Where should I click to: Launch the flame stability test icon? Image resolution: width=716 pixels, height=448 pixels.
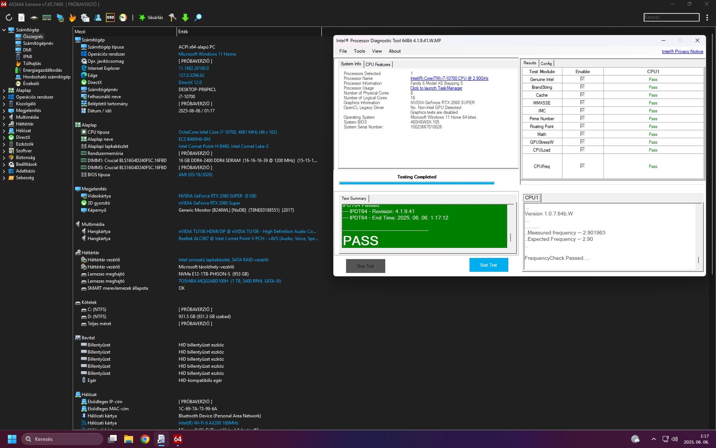pos(72,17)
